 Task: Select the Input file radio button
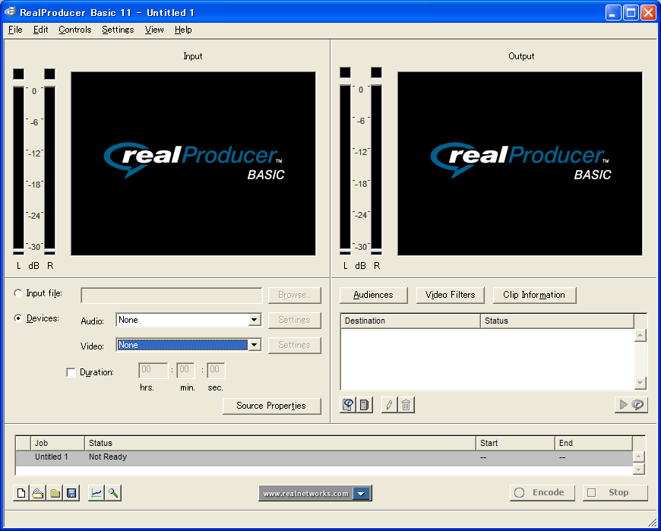pyautogui.click(x=18, y=293)
